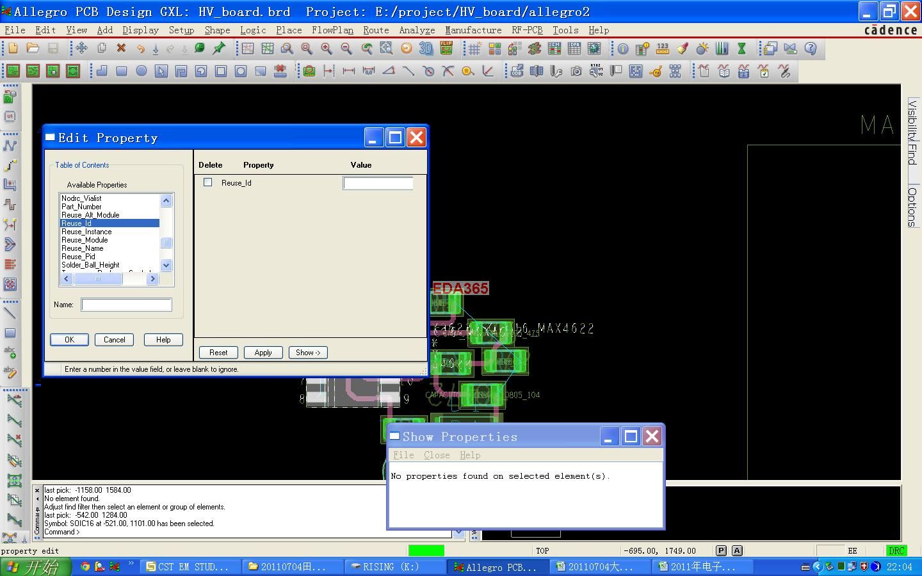Click Help button in Edit Property dialog
Screen dimensions: 922x576
163,340
